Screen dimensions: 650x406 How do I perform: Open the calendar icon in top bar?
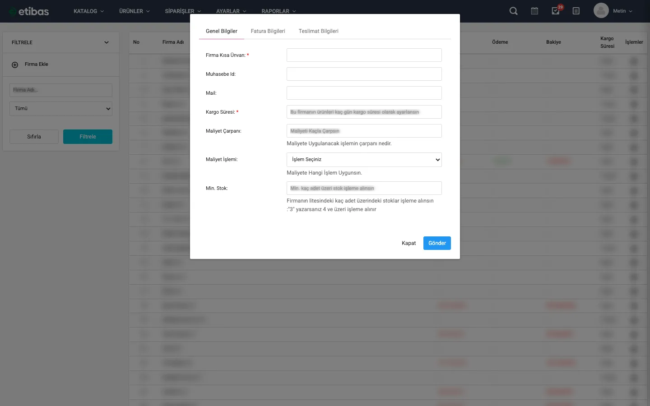coord(534,11)
